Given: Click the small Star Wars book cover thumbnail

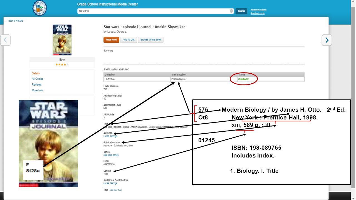Looking at the screenshot, I should pyautogui.click(x=62, y=40).
